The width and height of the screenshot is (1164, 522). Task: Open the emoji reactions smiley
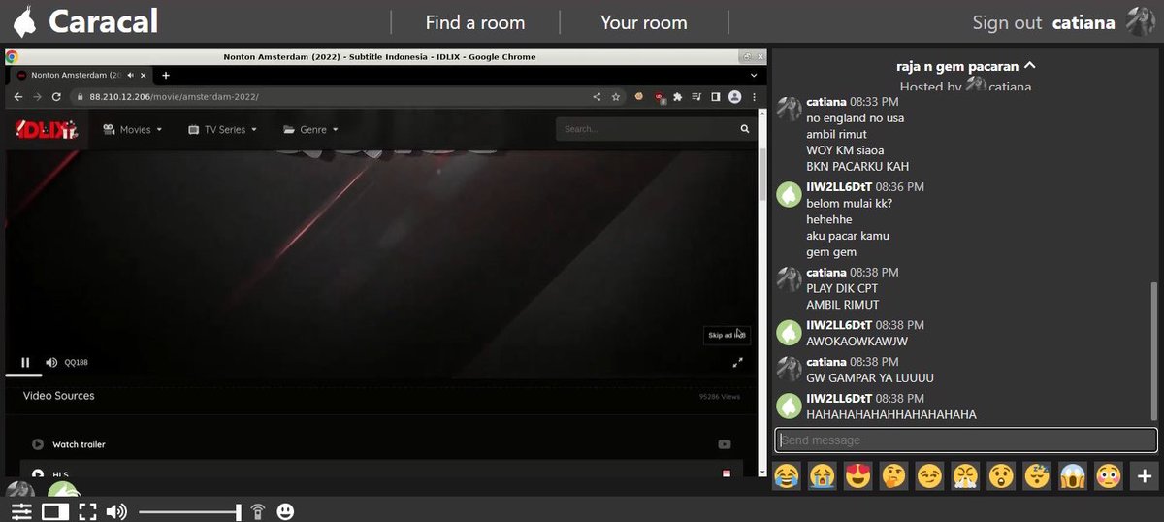click(286, 511)
